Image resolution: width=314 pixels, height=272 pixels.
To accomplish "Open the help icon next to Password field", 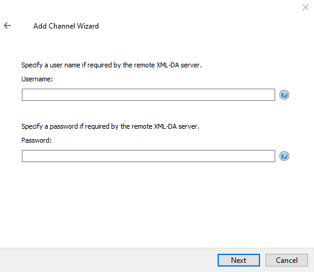I will coord(284,156).
